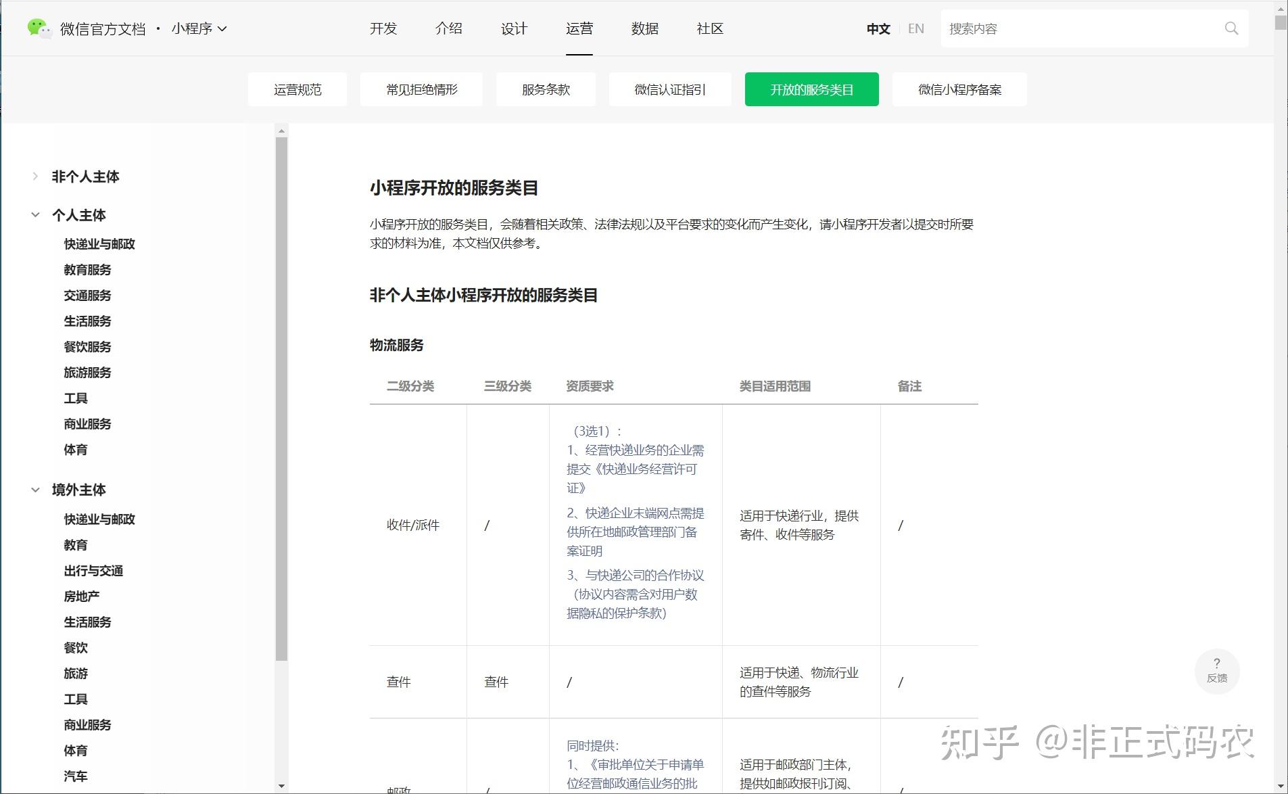The width and height of the screenshot is (1288, 794).
Task: Open the 开发 top menu
Action: click(383, 28)
